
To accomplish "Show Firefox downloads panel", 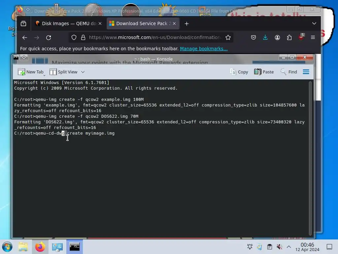I will 265,38.
